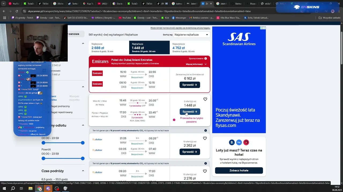Save the 1 448 zł Wizz Air flight heart
This screenshot has width=343, height=192.
pyautogui.click(x=205, y=99)
